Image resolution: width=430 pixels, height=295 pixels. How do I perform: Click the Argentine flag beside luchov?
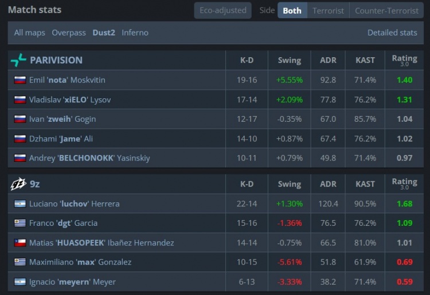tap(20, 204)
